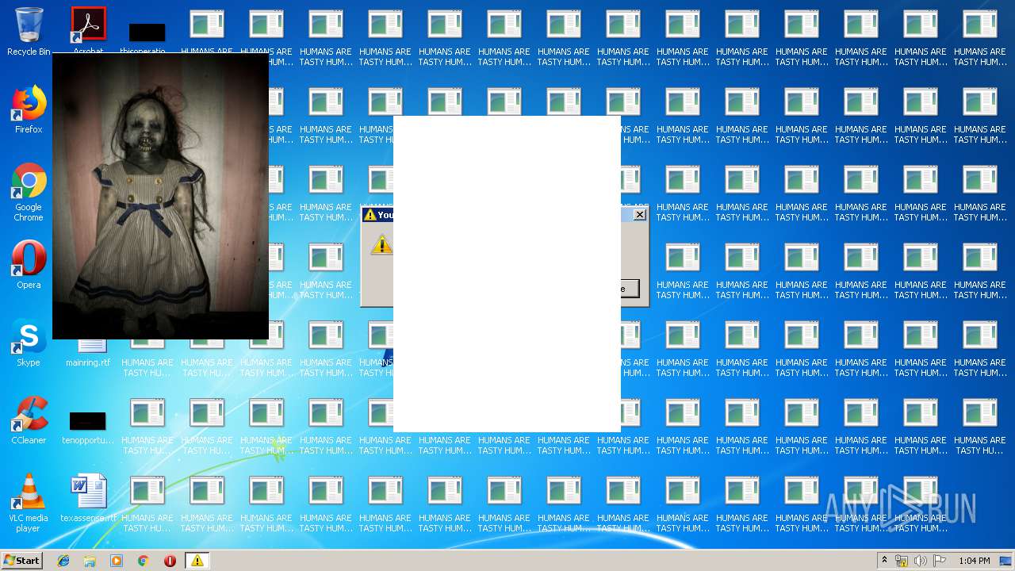Select the VLC media player shortcut
Screen dimensions: 1015x571
(x=29, y=503)
